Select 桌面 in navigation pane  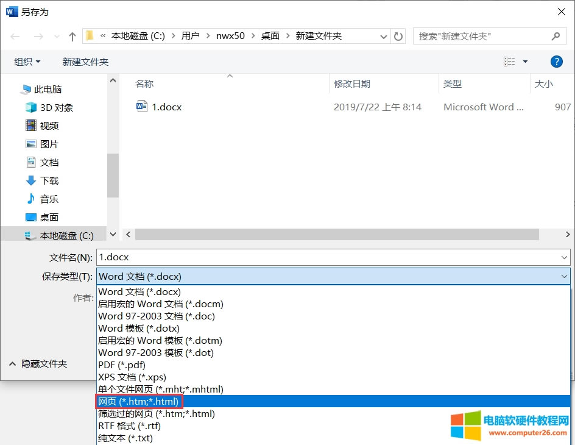point(42,218)
